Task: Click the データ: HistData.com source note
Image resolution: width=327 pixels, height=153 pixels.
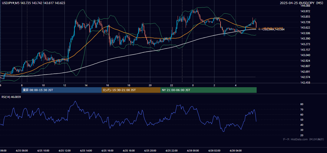Action: point(303,139)
